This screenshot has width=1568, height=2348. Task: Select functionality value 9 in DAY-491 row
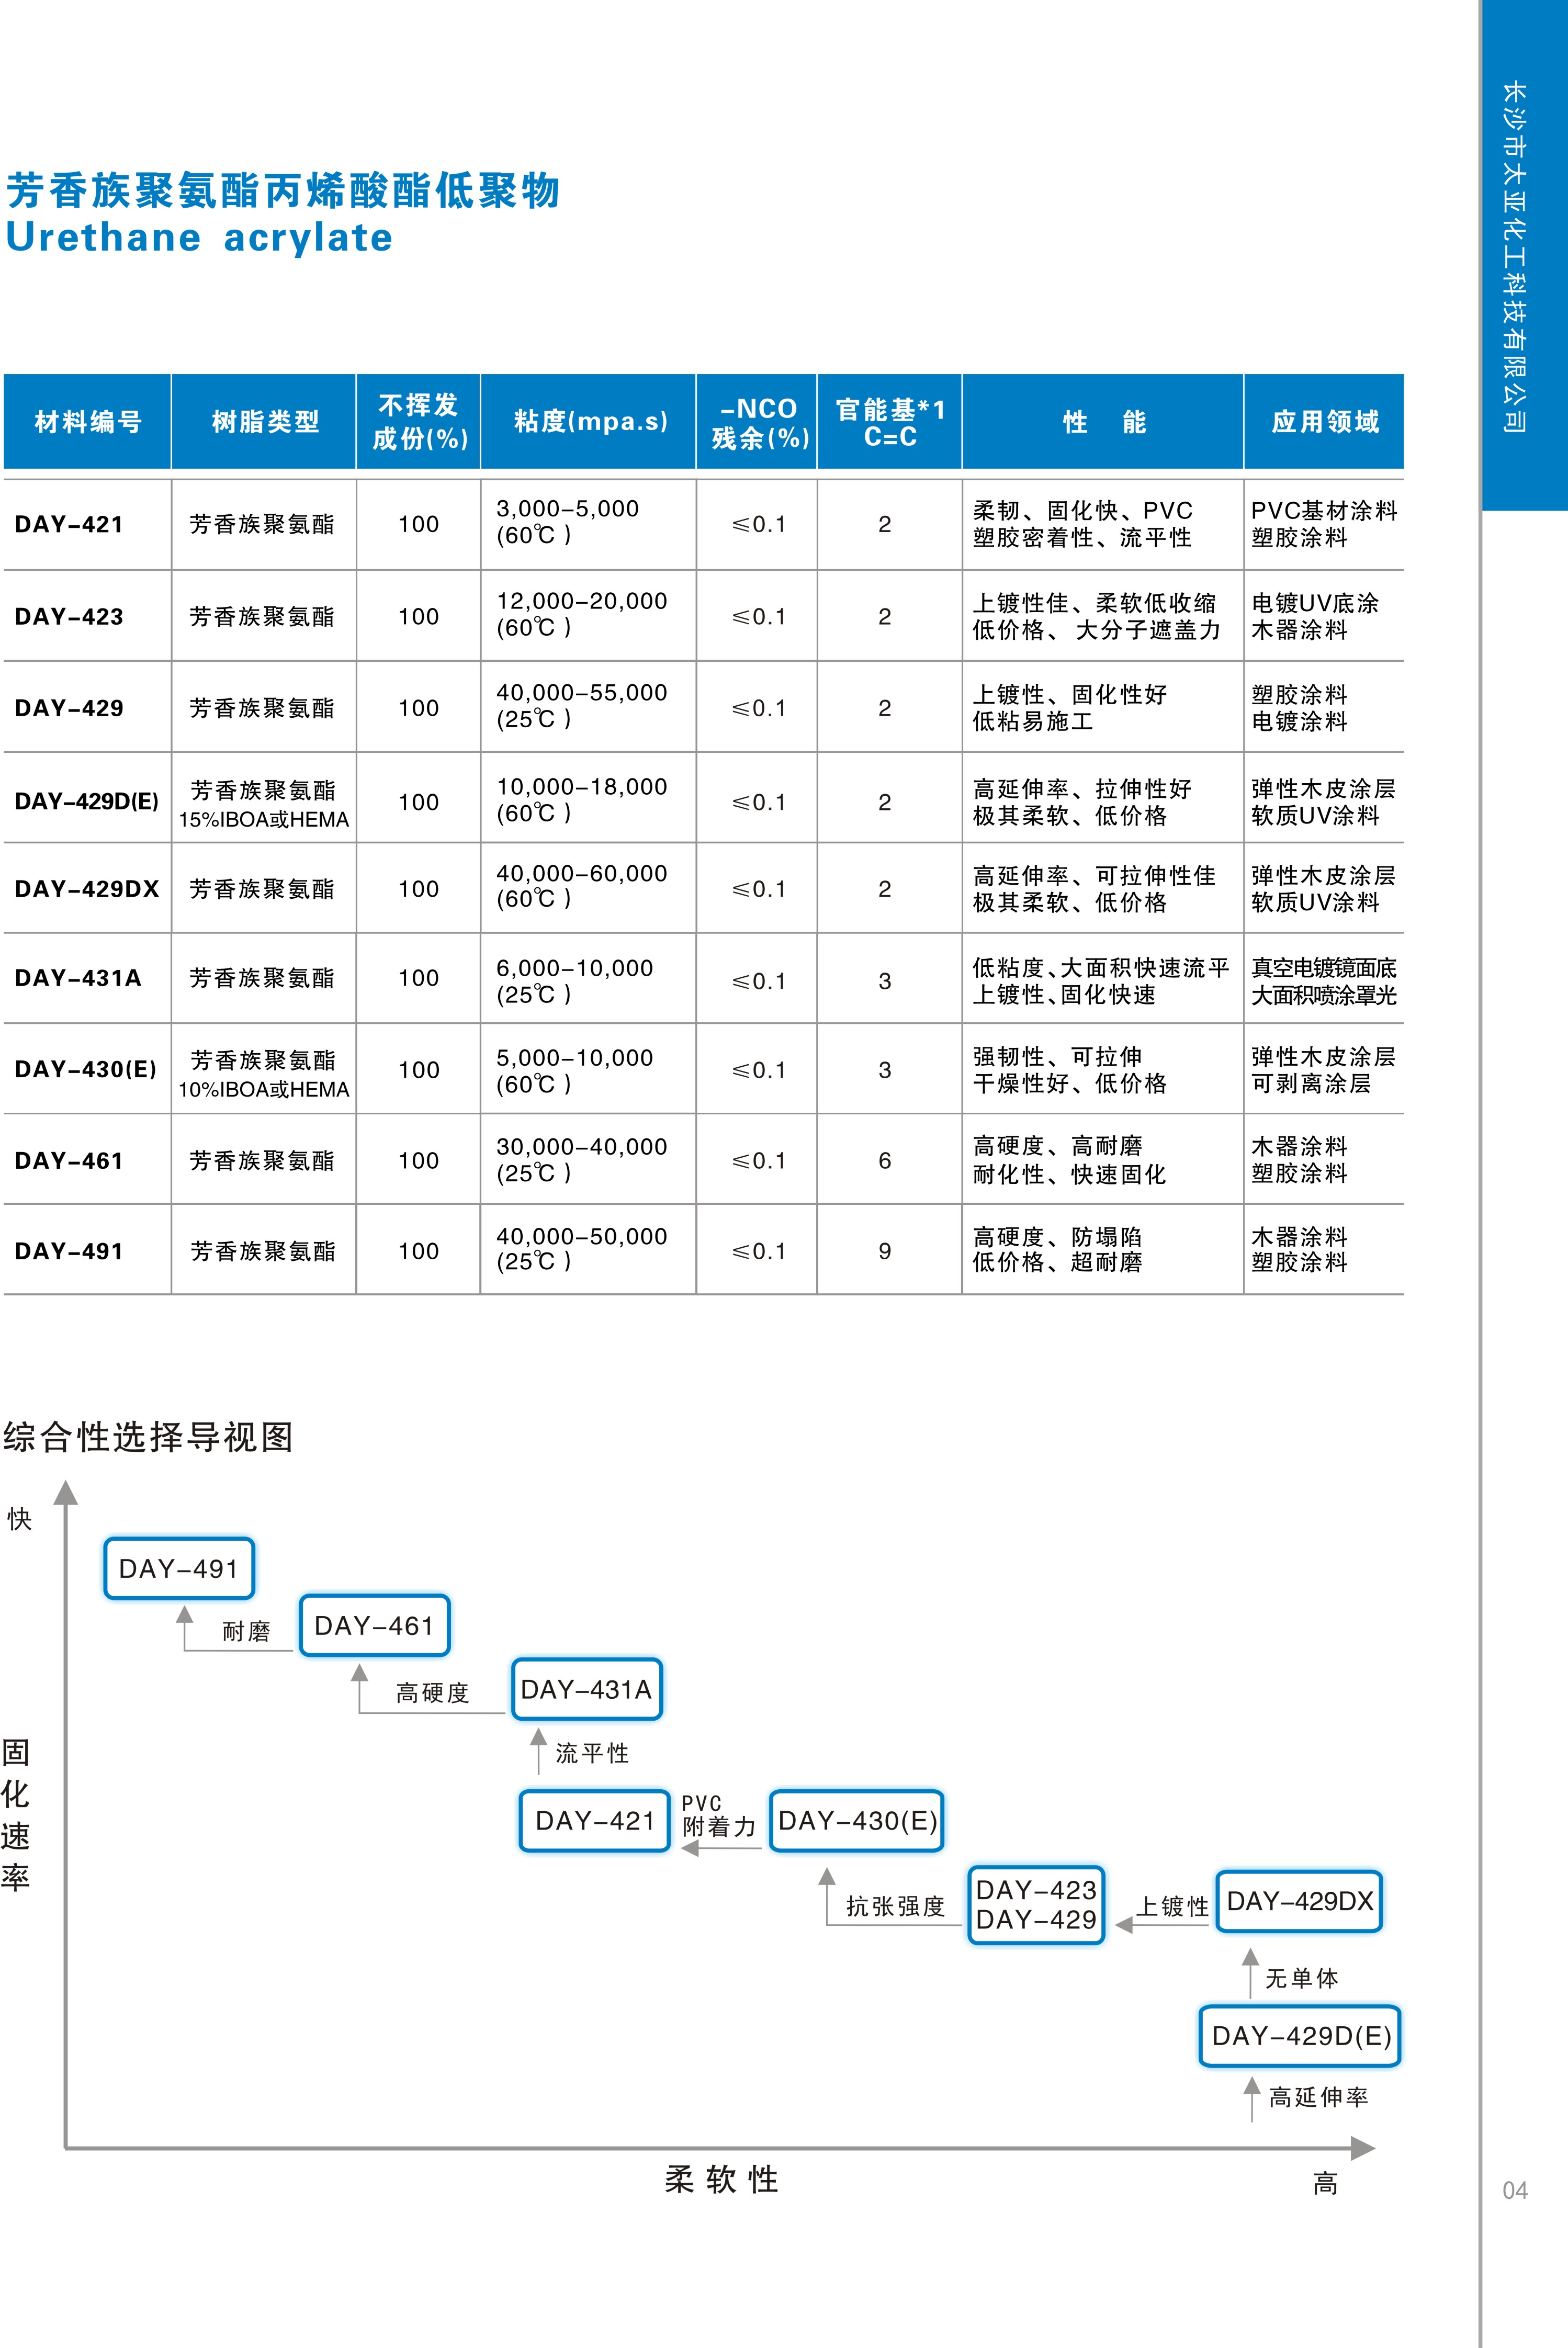(885, 1251)
